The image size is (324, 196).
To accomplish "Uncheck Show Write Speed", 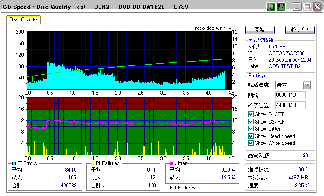I will (x=251, y=143).
